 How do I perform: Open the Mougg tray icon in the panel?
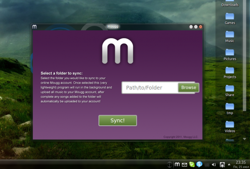(177, 164)
